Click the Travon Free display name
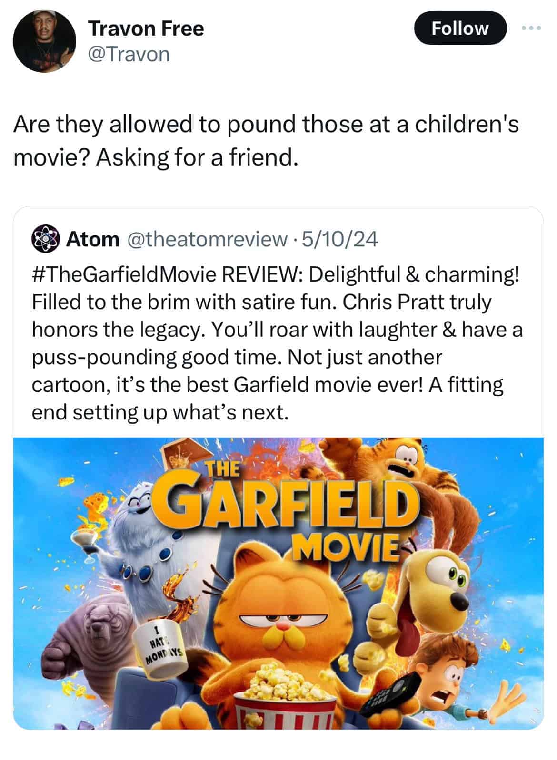The image size is (557, 760). point(146,29)
